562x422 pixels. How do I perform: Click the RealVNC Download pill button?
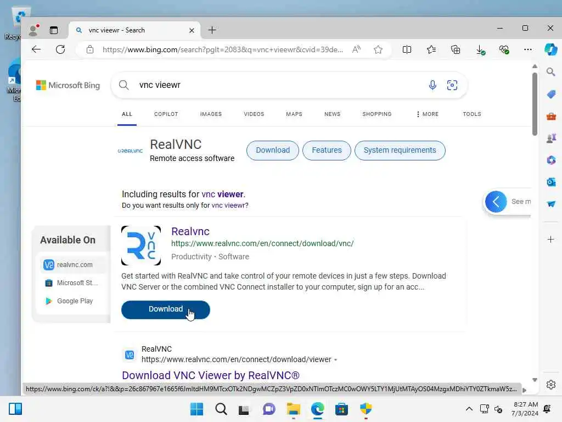[272, 151]
